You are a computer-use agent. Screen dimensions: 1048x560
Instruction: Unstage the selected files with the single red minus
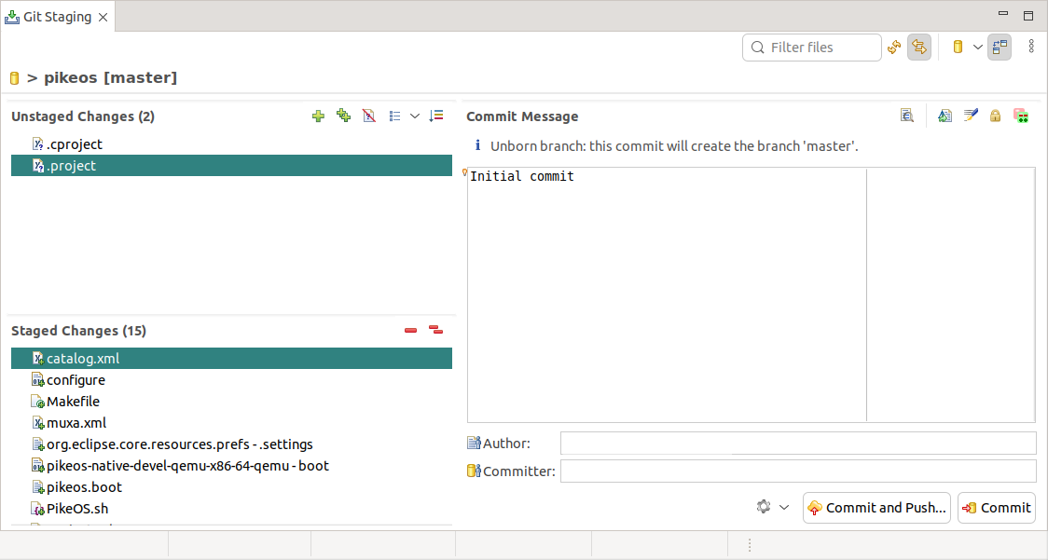(x=410, y=331)
